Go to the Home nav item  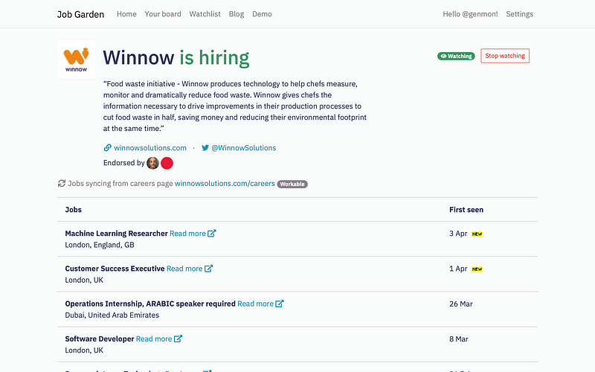click(126, 14)
